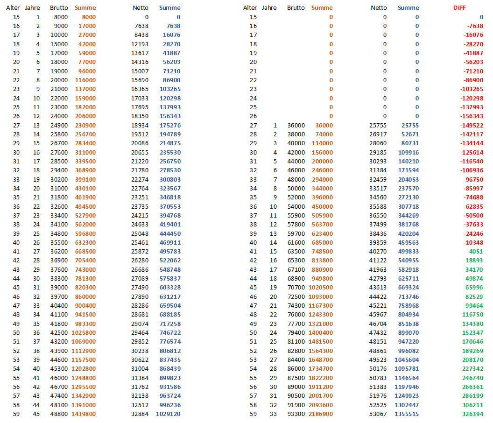
Task: Click the Netto value 13617
Action: (x=140, y=53)
